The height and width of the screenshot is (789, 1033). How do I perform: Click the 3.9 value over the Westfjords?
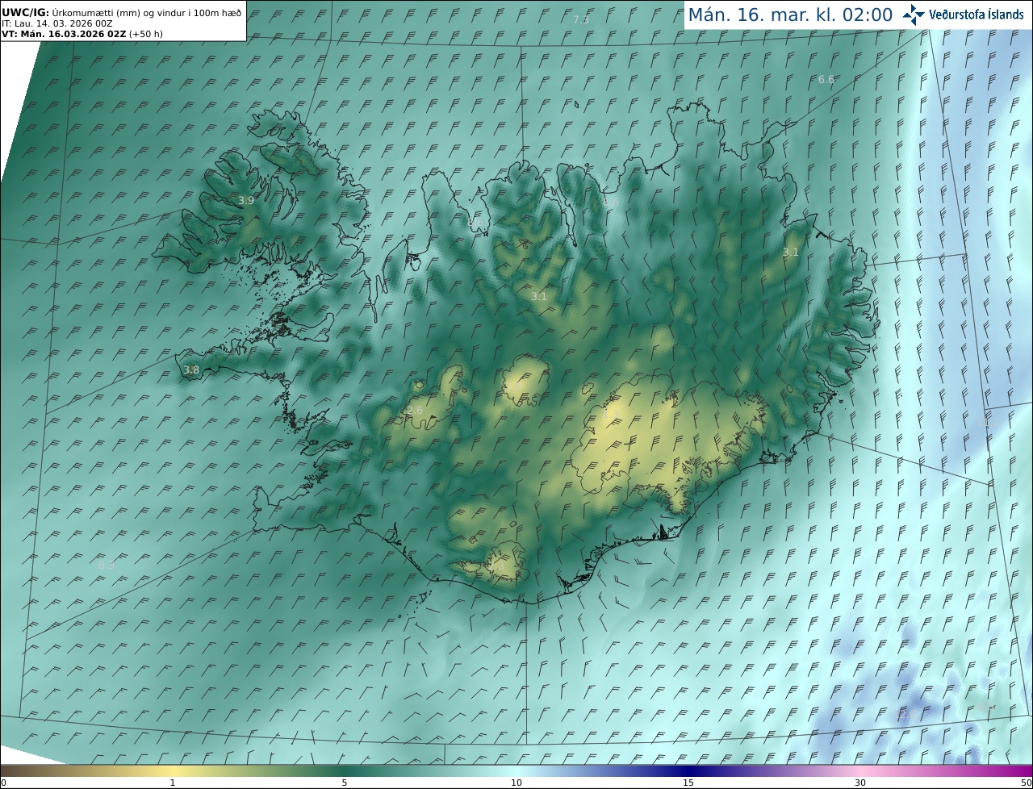point(246,200)
